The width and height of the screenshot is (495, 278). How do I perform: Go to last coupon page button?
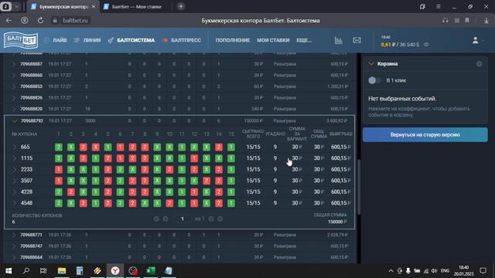click(x=220, y=219)
